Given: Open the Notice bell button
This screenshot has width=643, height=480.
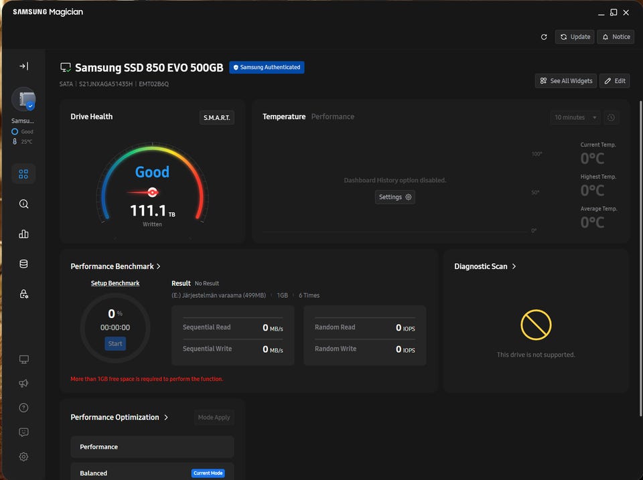Looking at the screenshot, I should tap(616, 37).
